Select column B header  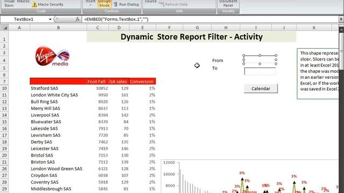(x=59, y=27)
